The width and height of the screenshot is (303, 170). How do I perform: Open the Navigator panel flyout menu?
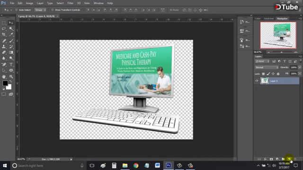pyautogui.click(x=300, y=18)
